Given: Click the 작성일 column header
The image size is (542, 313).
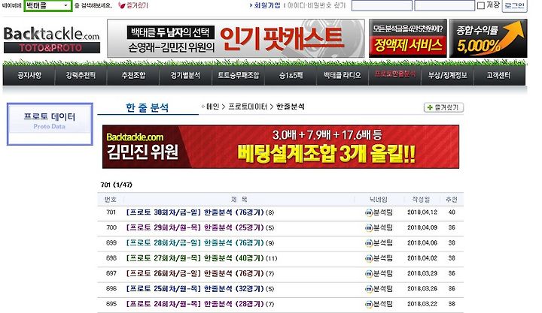Looking at the screenshot, I should (421, 199).
